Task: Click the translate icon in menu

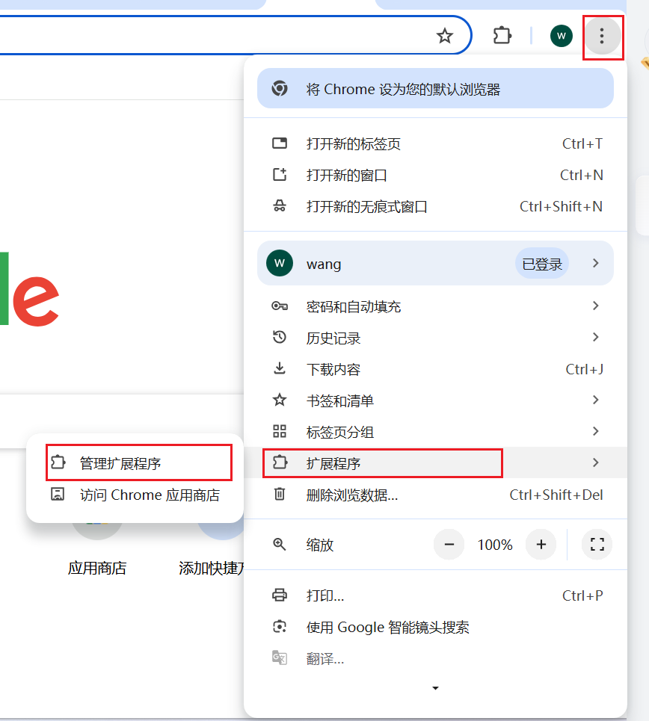Action: coord(280,658)
